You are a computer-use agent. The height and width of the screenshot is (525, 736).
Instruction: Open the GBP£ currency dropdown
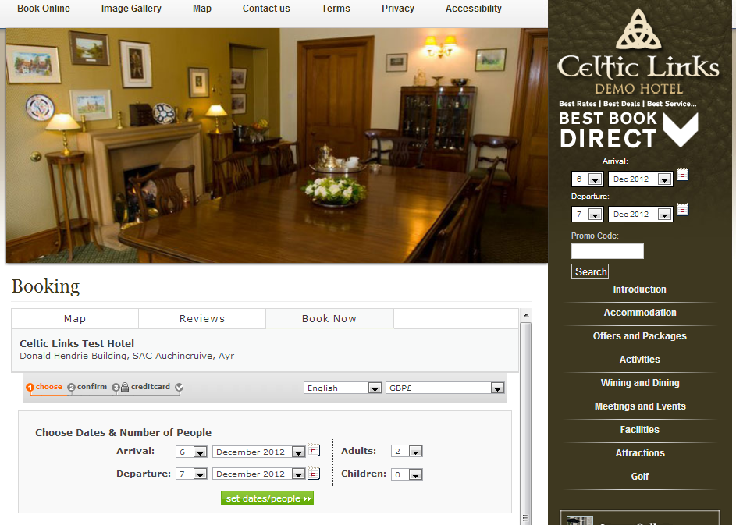click(x=445, y=388)
